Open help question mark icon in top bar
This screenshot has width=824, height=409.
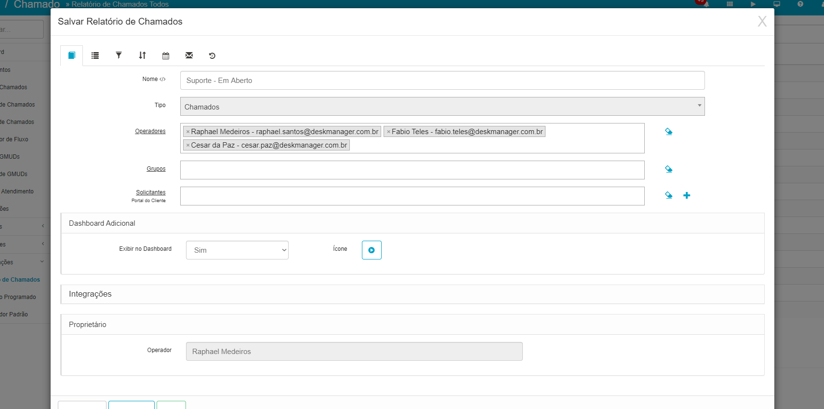click(800, 4)
